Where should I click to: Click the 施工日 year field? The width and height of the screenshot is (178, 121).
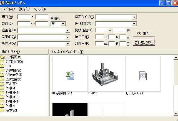pyautogui.click(x=99, y=37)
